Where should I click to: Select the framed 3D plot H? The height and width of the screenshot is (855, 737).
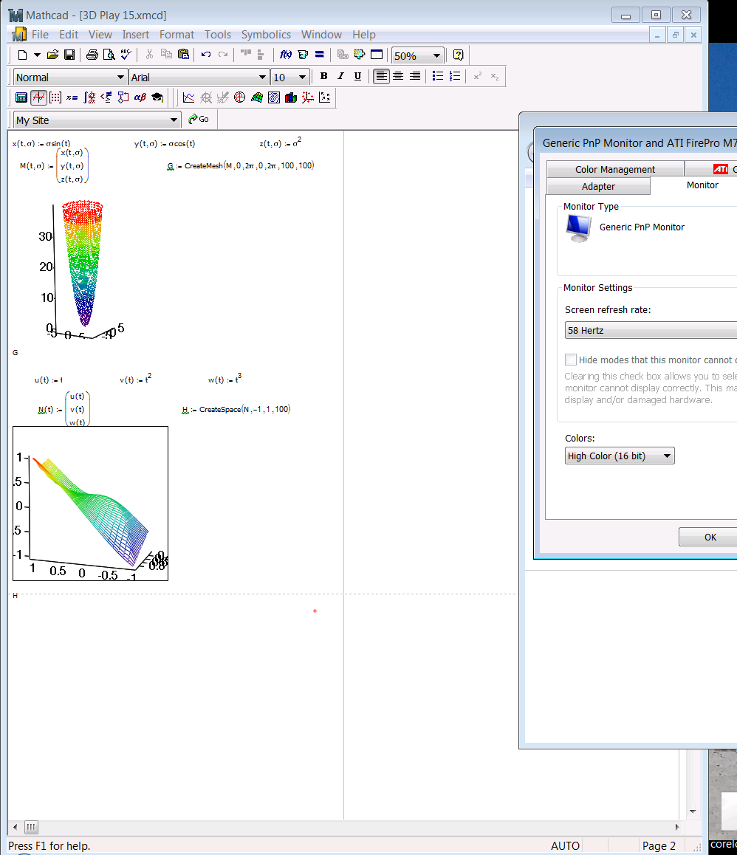(91, 504)
